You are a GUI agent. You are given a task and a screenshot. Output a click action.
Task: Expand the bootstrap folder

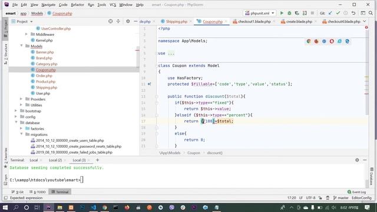16,111
